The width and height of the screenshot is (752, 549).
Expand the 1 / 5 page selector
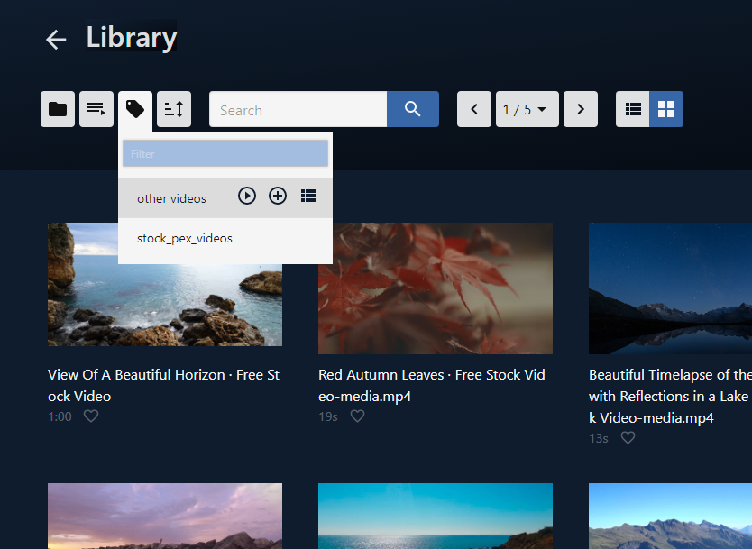click(527, 109)
